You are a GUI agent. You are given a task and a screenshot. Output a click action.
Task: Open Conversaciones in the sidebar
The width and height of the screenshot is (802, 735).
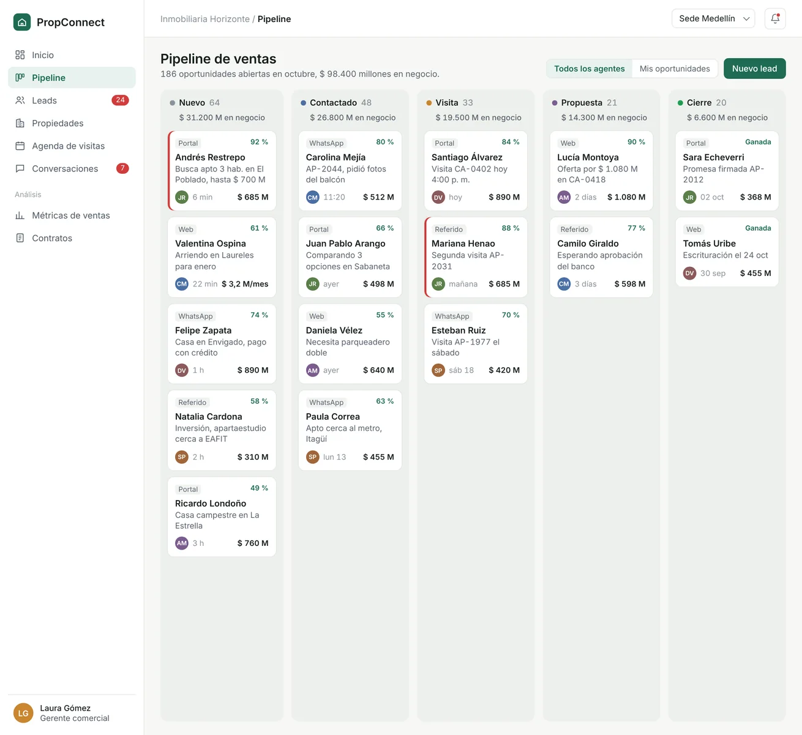tap(72, 168)
